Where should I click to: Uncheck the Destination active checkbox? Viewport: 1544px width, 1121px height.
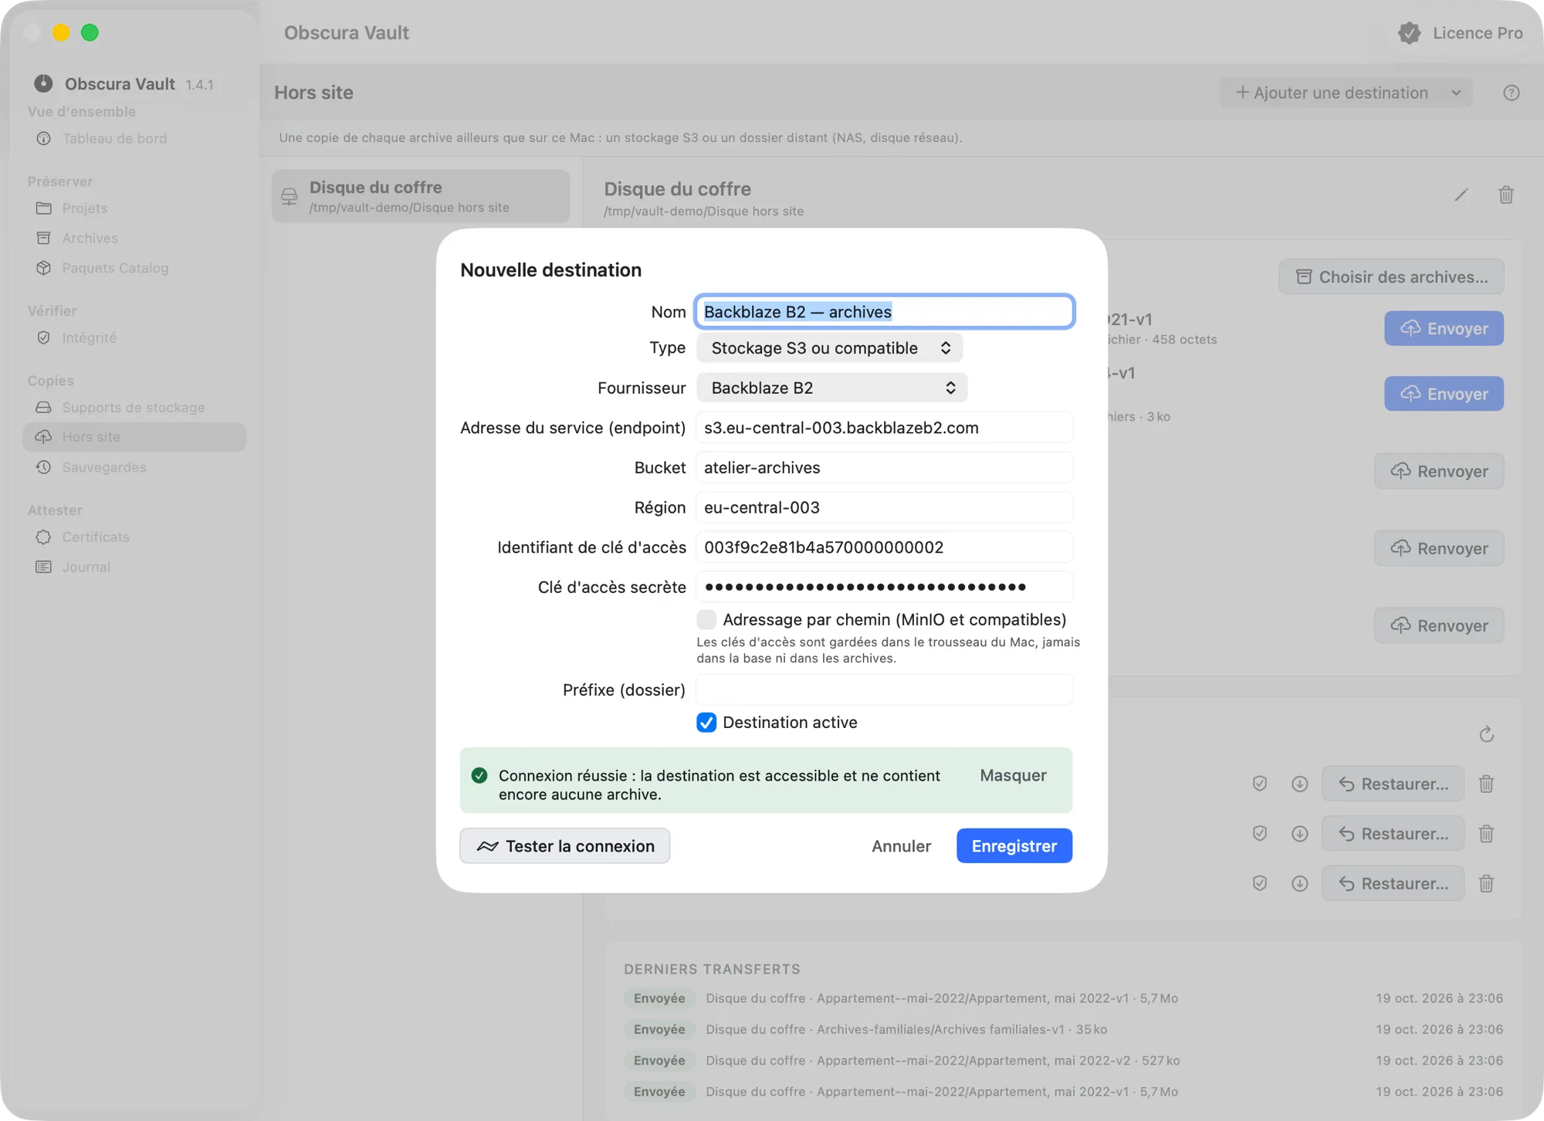706,723
